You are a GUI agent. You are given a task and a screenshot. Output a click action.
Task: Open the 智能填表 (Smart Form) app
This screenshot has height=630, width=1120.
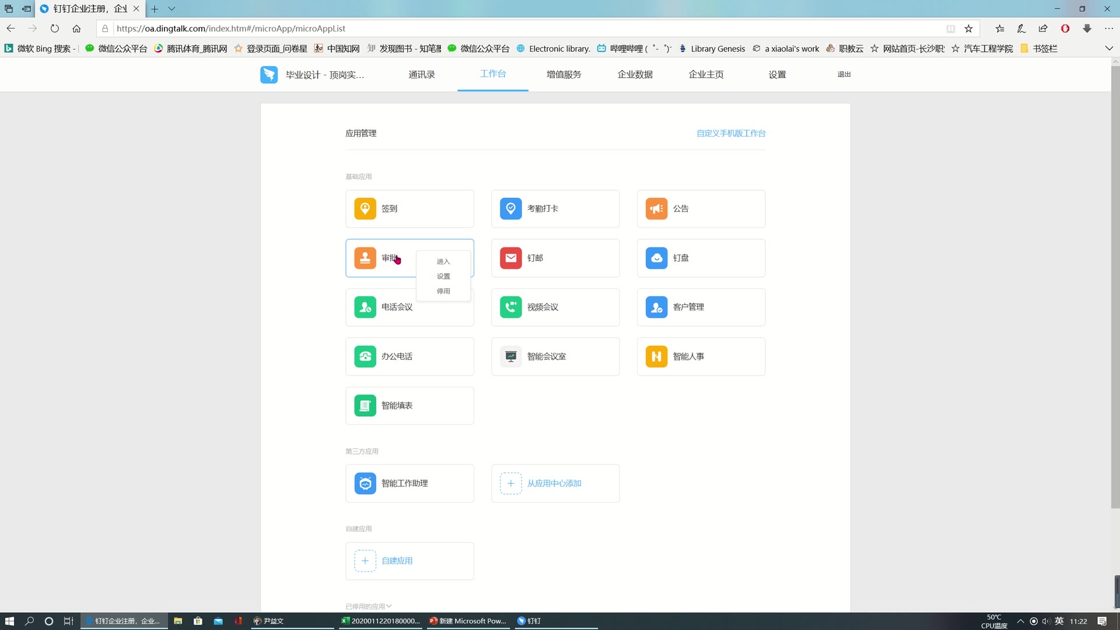pyautogui.click(x=409, y=405)
